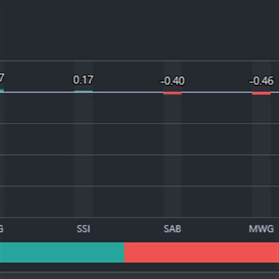Image resolution: width=279 pixels, height=279 pixels.
Task: Click the partial green bar at left edge
Action: [x=1, y=91]
